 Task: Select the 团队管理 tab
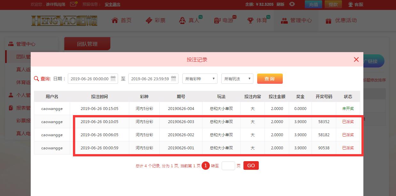tap(87, 44)
